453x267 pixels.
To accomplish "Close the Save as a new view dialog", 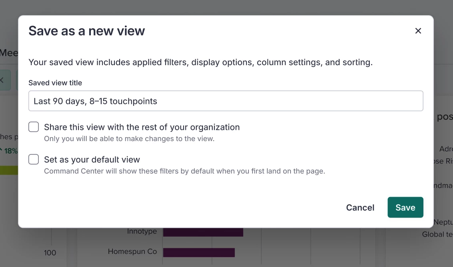I will (418, 31).
